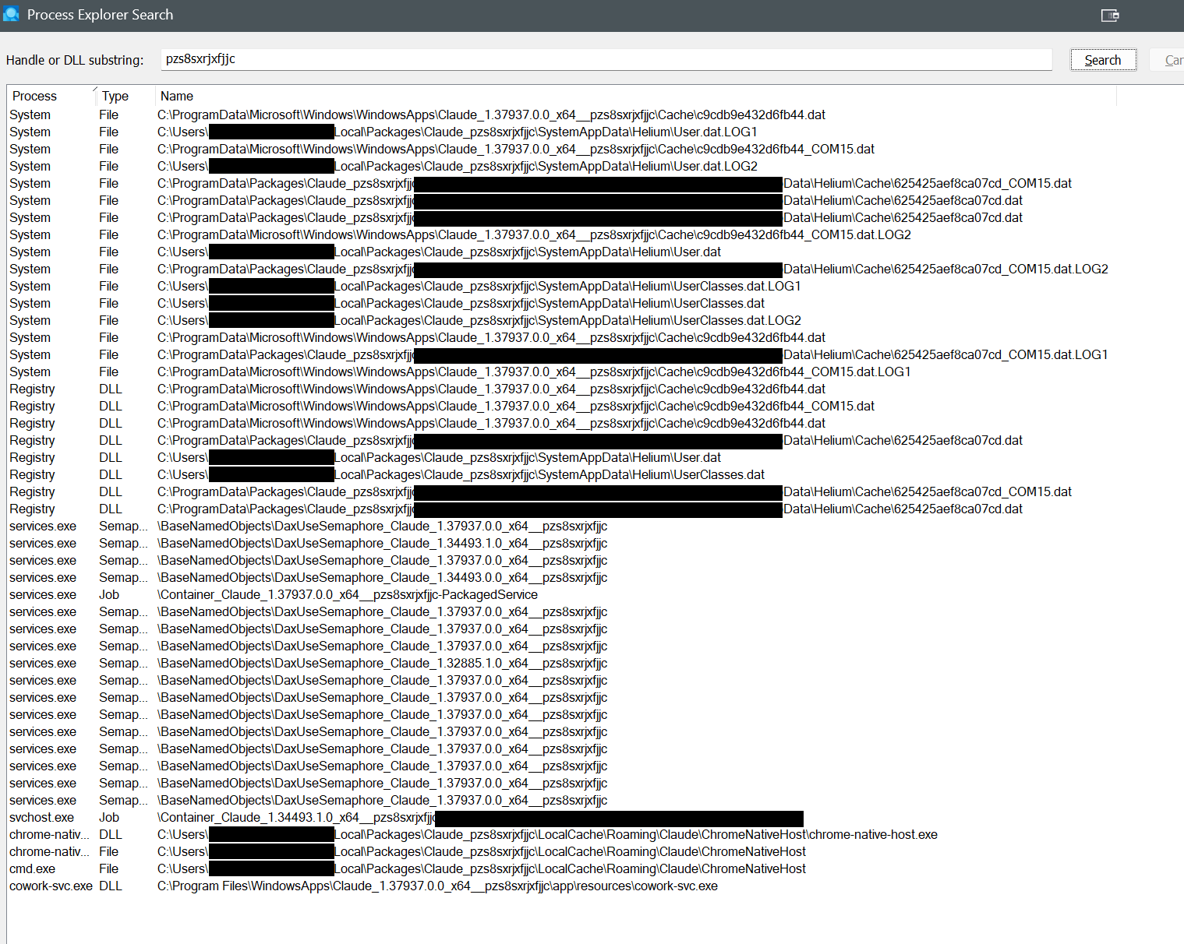Select services.exe semaphore Claude_1.34493.1.0 row
Image resolution: width=1184 pixels, height=944 pixels.
coord(562,543)
